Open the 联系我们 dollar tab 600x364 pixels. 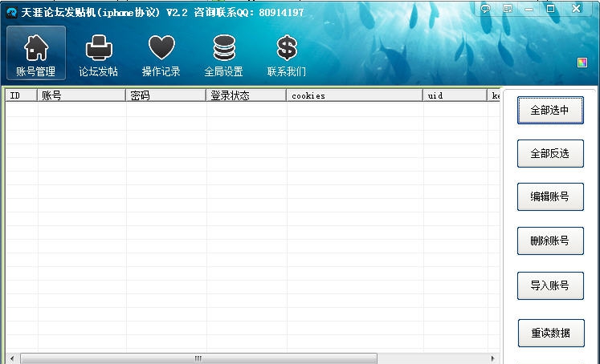pos(287,55)
